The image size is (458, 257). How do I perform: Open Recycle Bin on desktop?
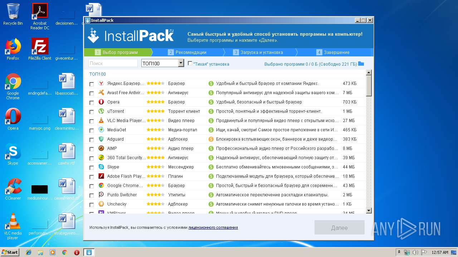(13, 14)
